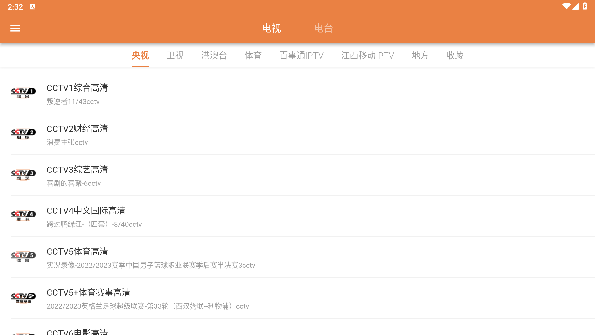
Task: Tap the CCTV5+ channel logo
Action: pyautogui.click(x=23, y=298)
